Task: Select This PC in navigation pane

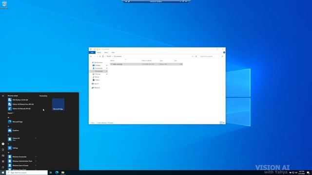Action: click(96, 84)
